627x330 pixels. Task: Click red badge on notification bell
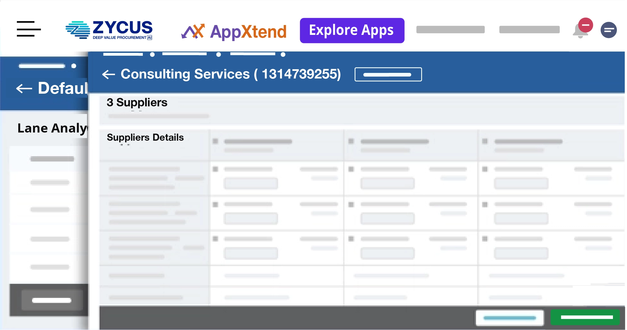pos(586,25)
